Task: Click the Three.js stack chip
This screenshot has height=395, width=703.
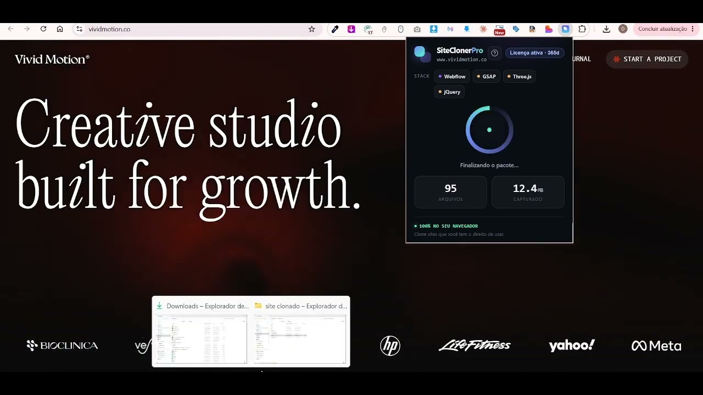Action: 520,77
